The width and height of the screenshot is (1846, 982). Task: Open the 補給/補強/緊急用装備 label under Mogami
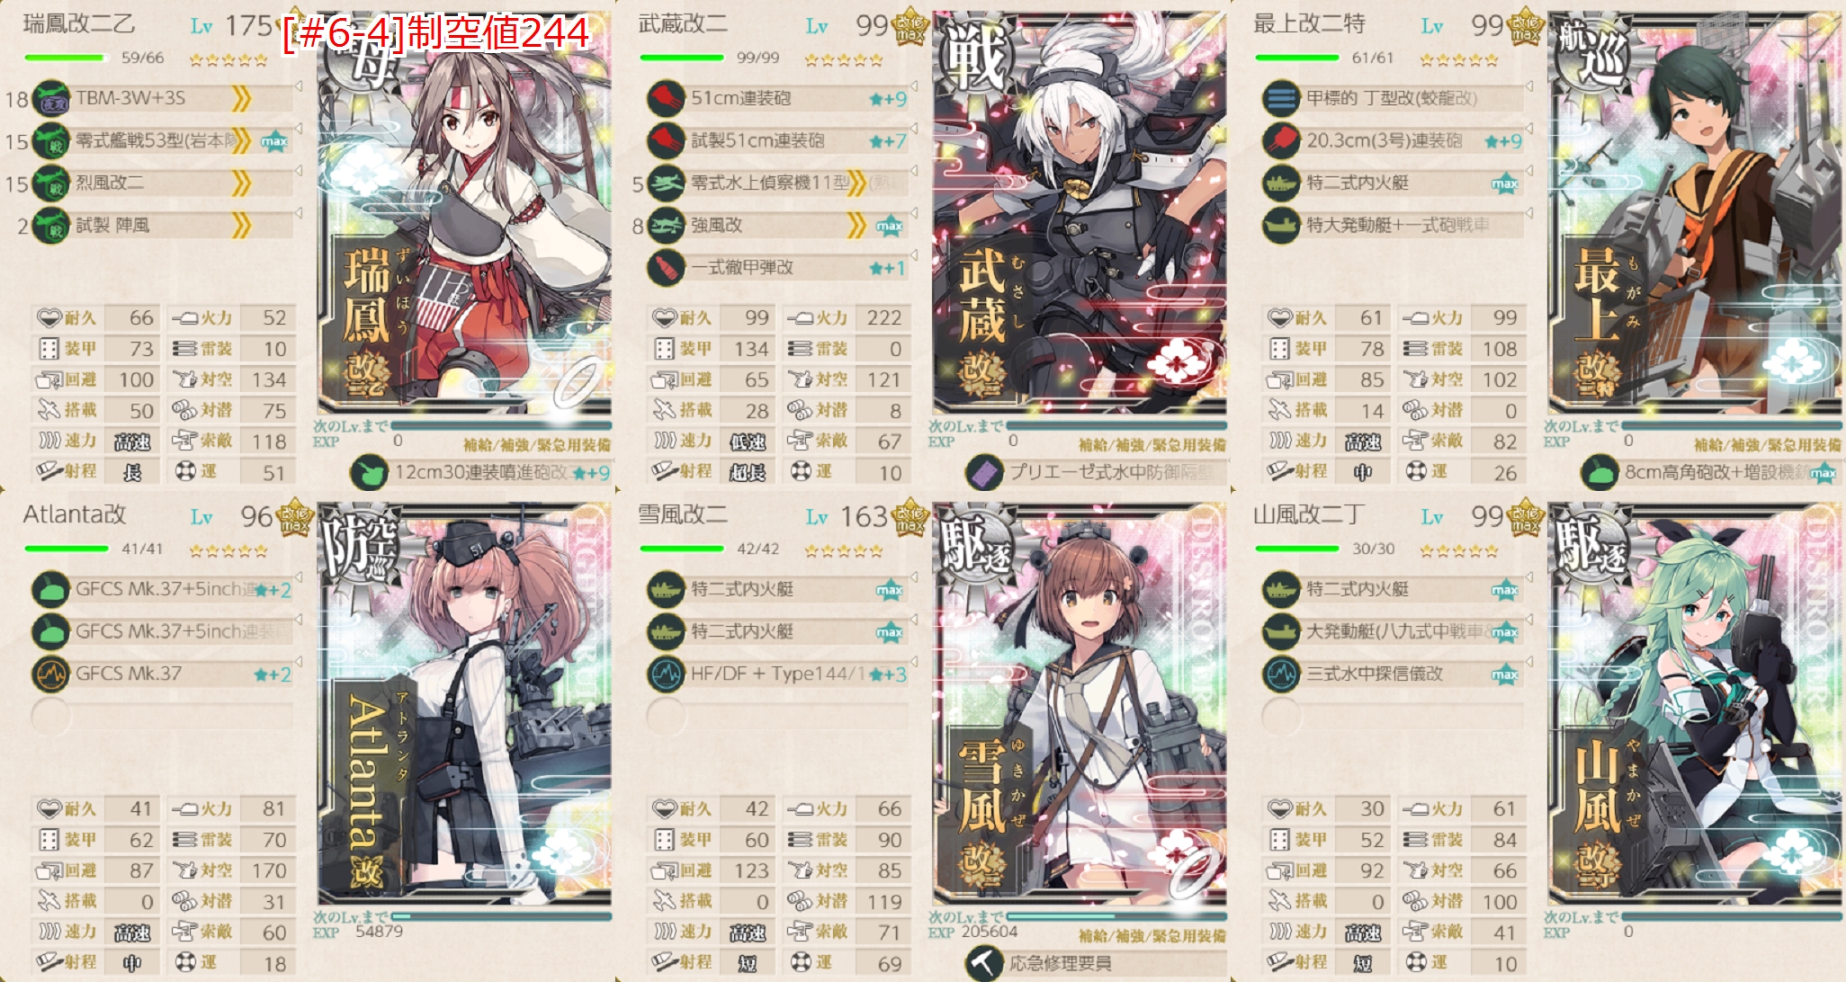point(1768,445)
